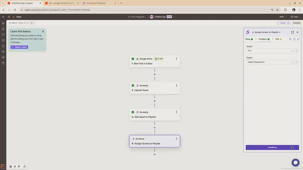Switch to the Setup tab in the panel

(248, 39)
